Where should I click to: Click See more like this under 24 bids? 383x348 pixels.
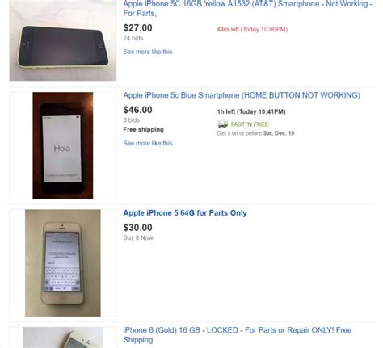point(148,52)
